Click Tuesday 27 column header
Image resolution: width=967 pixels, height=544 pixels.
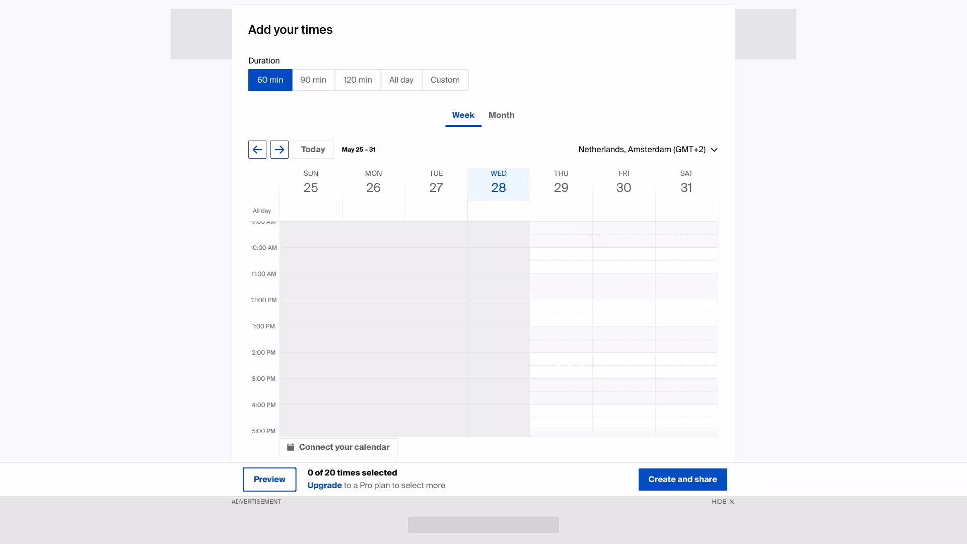pos(436,184)
